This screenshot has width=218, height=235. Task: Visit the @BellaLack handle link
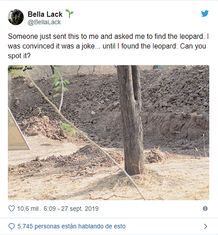(x=44, y=22)
